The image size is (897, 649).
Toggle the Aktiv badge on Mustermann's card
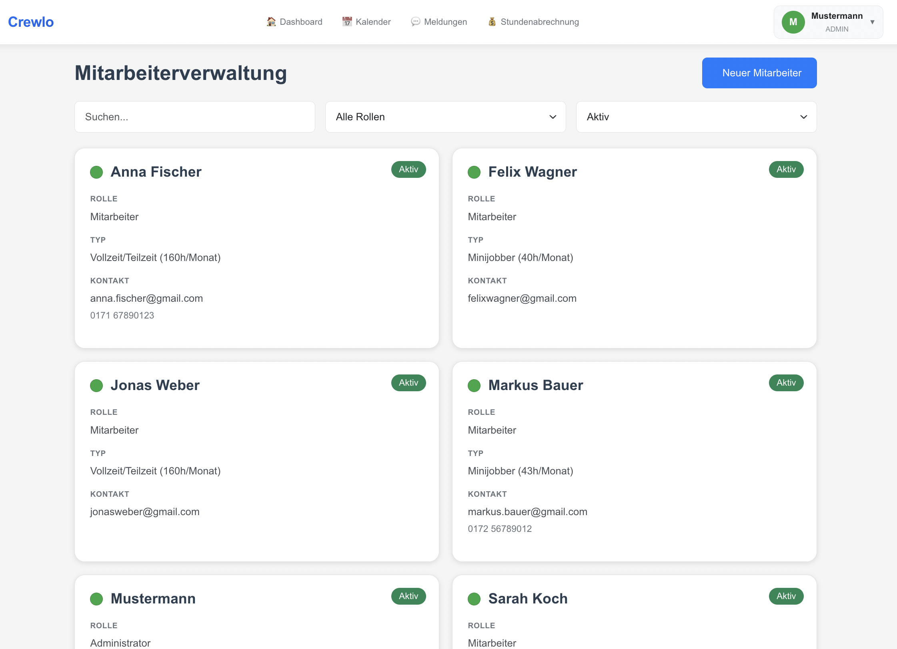[408, 596]
